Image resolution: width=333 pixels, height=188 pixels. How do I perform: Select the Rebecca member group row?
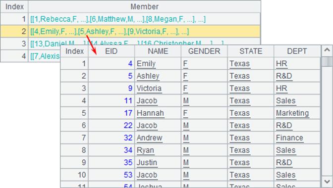click(x=130, y=19)
